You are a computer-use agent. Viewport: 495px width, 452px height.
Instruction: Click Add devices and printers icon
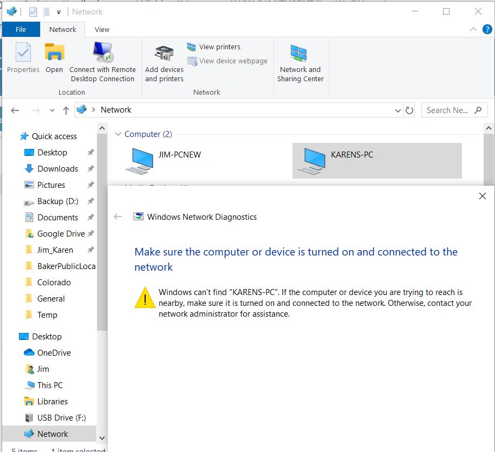164,53
